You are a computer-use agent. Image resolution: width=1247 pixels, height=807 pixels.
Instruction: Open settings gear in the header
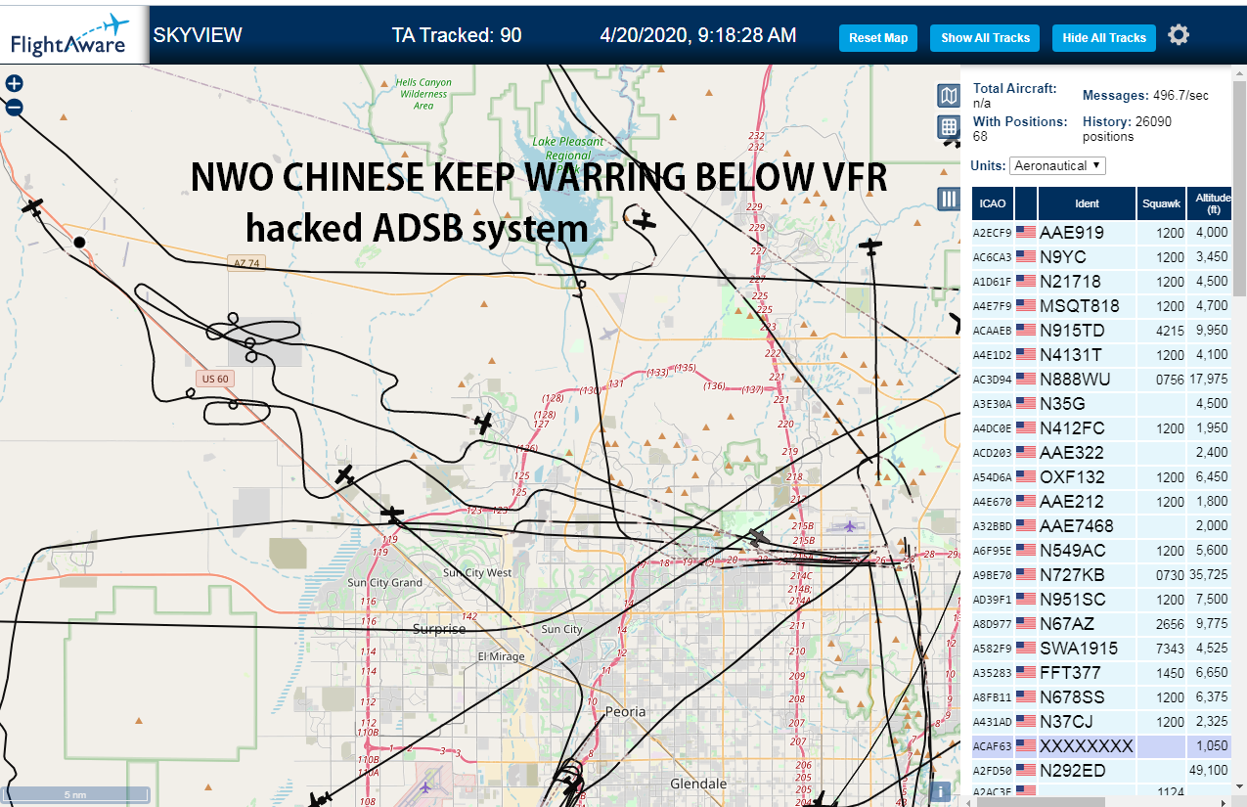coord(1179,35)
